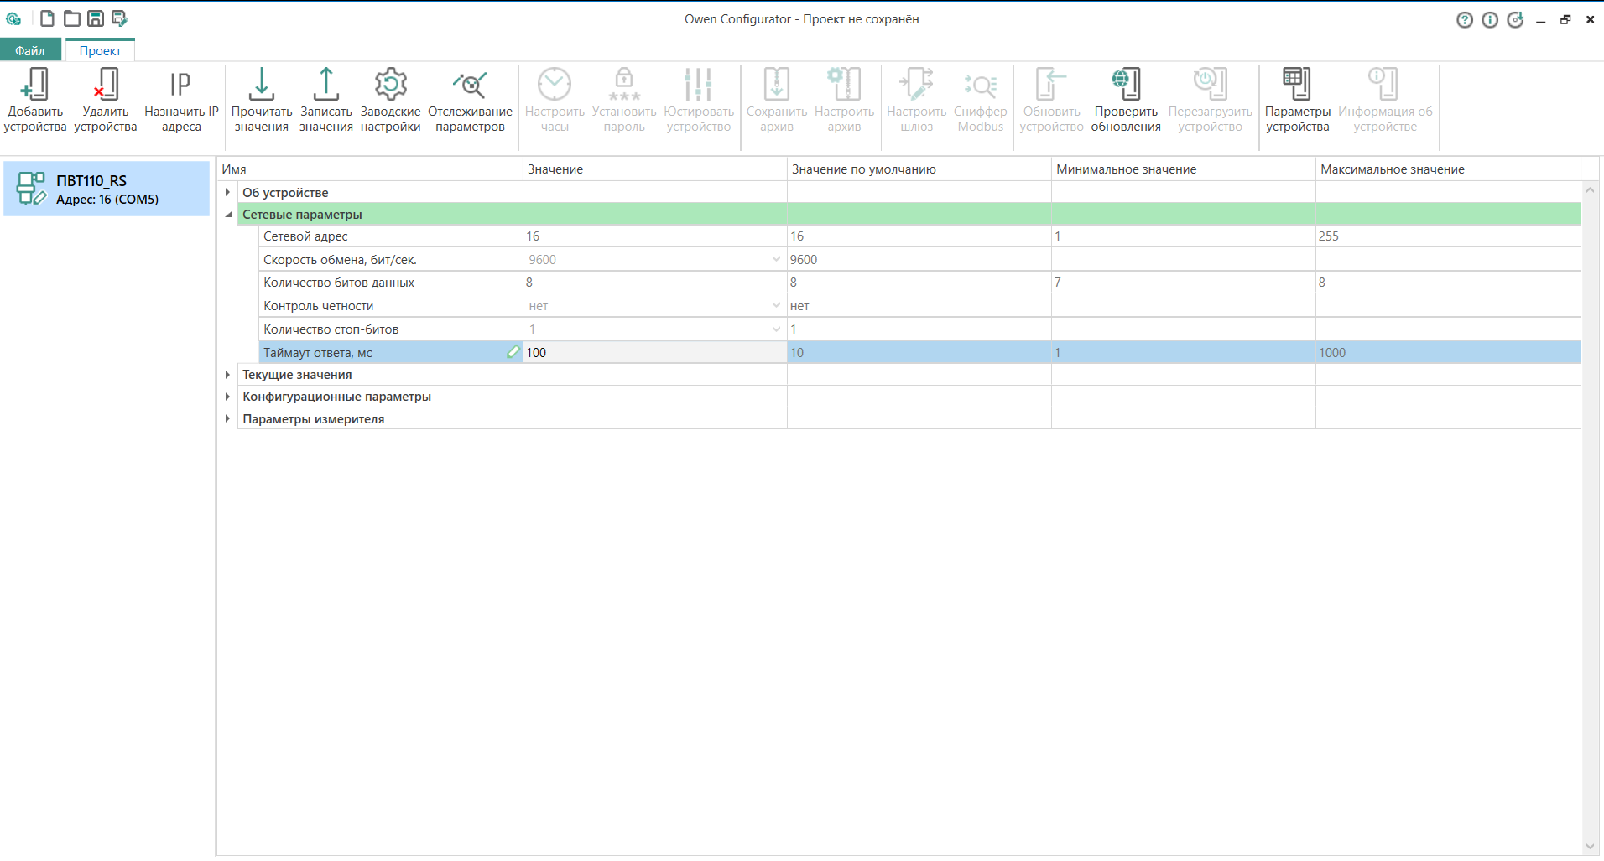
Task: Open Factory settings gear icon
Action: [390, 85]
